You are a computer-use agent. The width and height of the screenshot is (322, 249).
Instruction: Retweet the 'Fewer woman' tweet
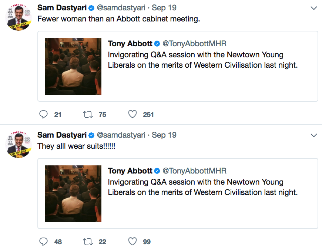click(x=88, y=114)
